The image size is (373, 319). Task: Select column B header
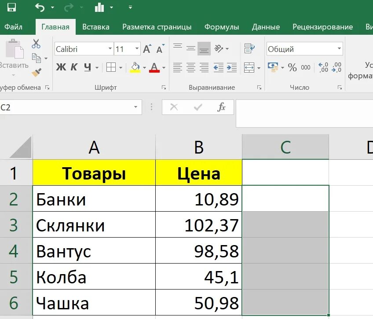click(199, 147)
